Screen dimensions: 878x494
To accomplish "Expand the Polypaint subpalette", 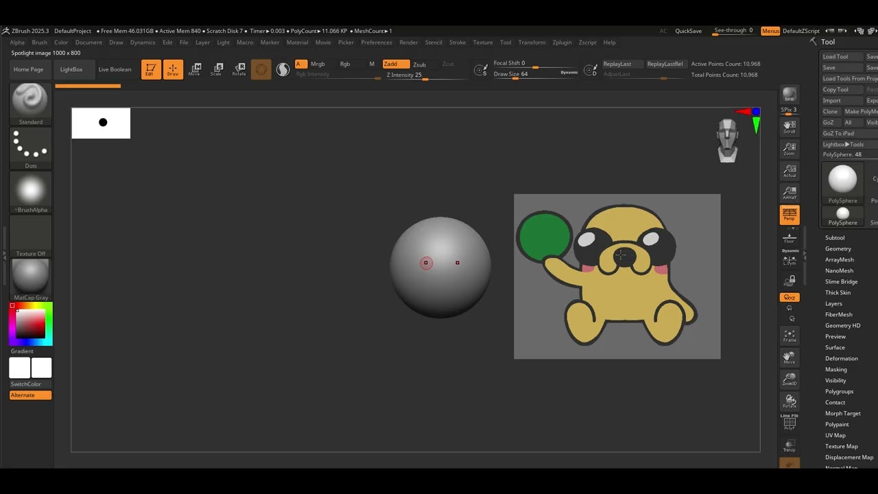I will coord(837,424).
